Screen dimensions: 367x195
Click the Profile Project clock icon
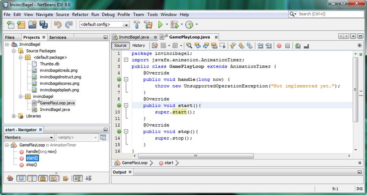point(189,24)
